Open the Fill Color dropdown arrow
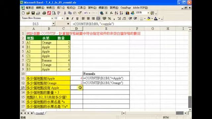This screenshot has height=119, width=212. click(x=152, y=19)
